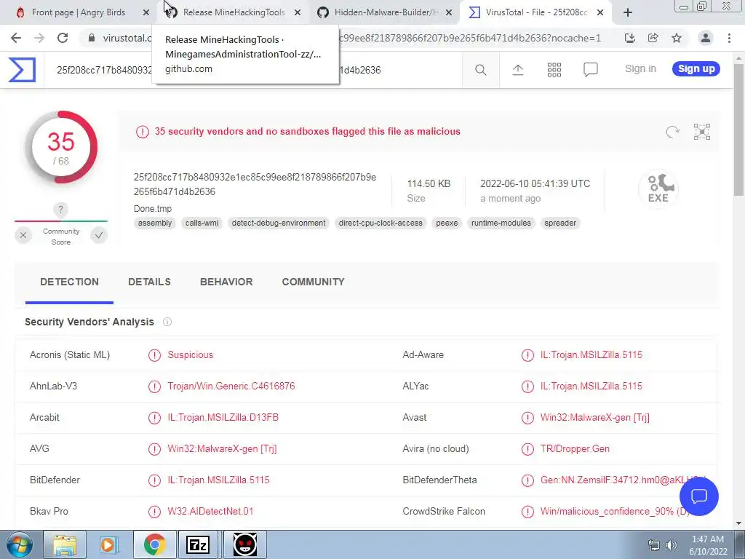The height and width of the screenshot is (559, 745).
Task: Open Chrome three-dot menu
Action: coord(729,38)
